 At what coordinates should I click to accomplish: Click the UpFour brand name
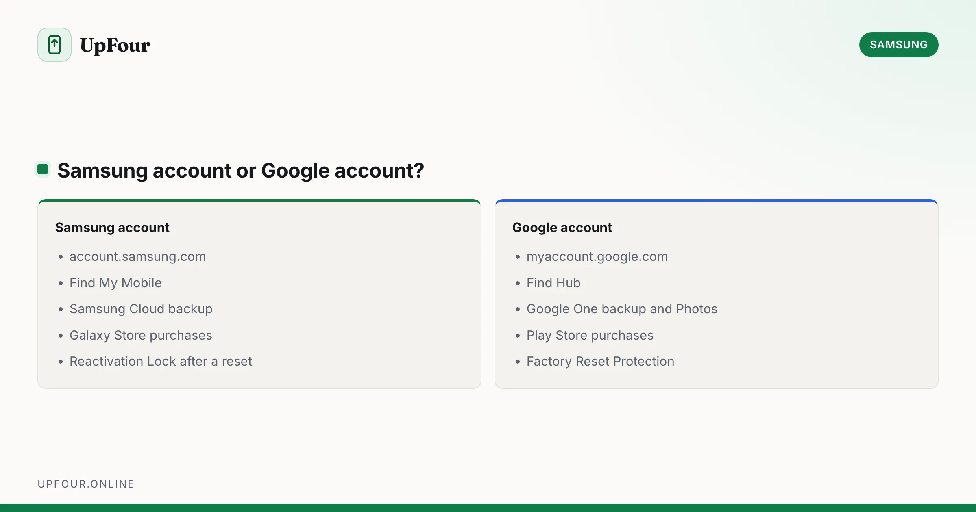click(x=115, y=45)
